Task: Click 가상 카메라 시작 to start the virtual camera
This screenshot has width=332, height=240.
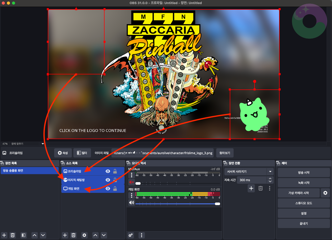Action: pyautogui.click(x=299, y=193)
